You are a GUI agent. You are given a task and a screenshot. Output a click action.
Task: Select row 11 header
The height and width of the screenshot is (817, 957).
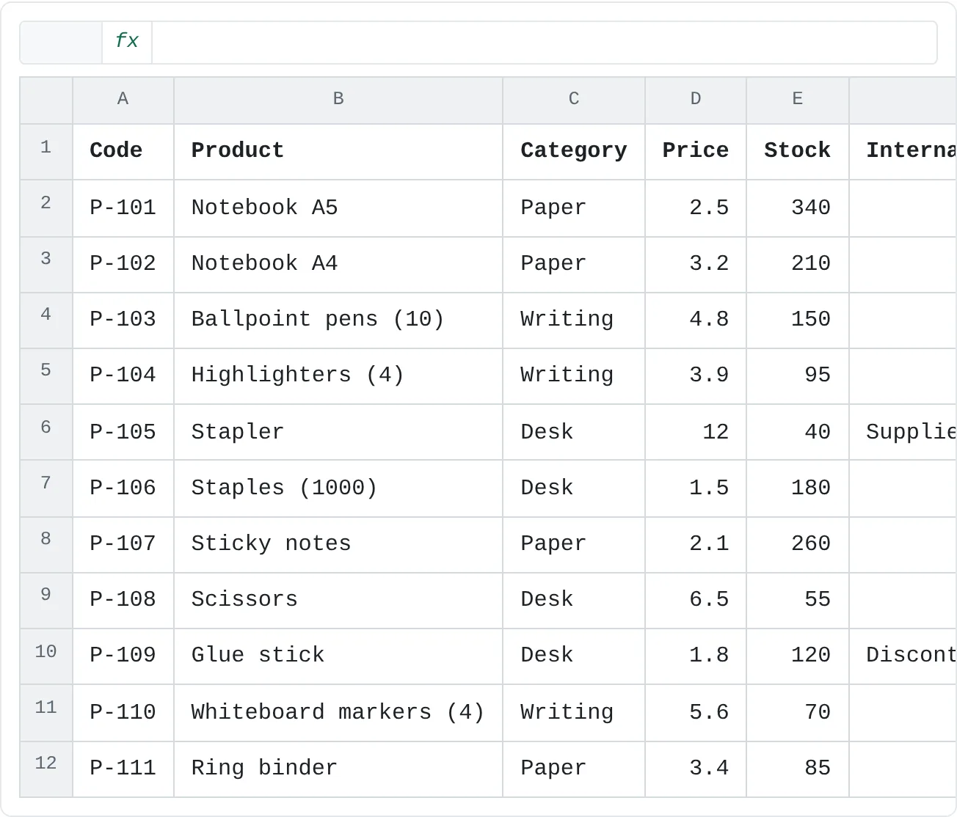pyautogui.click(x=46, y=712)
